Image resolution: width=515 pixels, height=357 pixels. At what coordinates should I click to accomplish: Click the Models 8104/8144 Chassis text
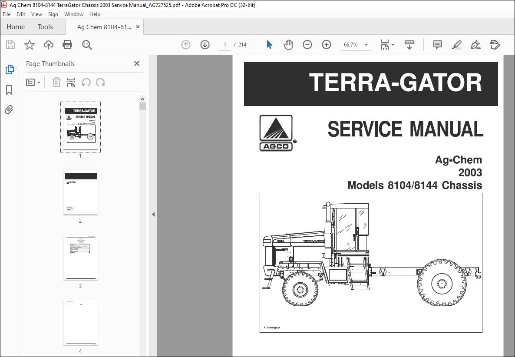click(x=415, y=185)
